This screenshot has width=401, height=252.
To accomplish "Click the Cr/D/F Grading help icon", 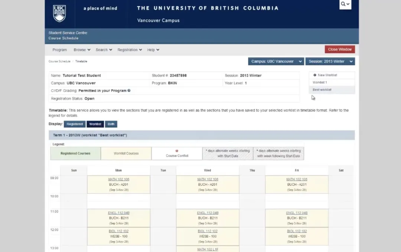I will pyautogui.click(x=129, y=91).
